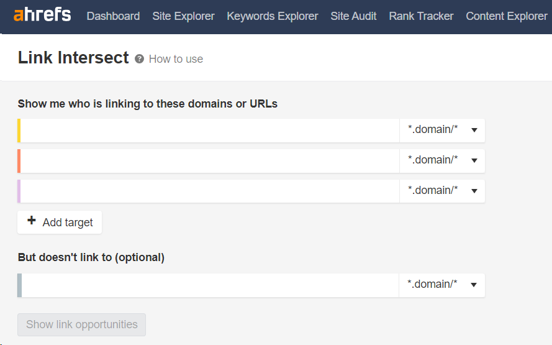The image size is (552, 345).
Task: Click the 'But doesn't link to' input
Action: [x=210, y=285]
